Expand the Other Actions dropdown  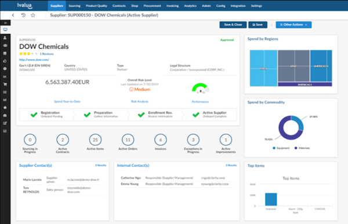(x=293, y=24)
